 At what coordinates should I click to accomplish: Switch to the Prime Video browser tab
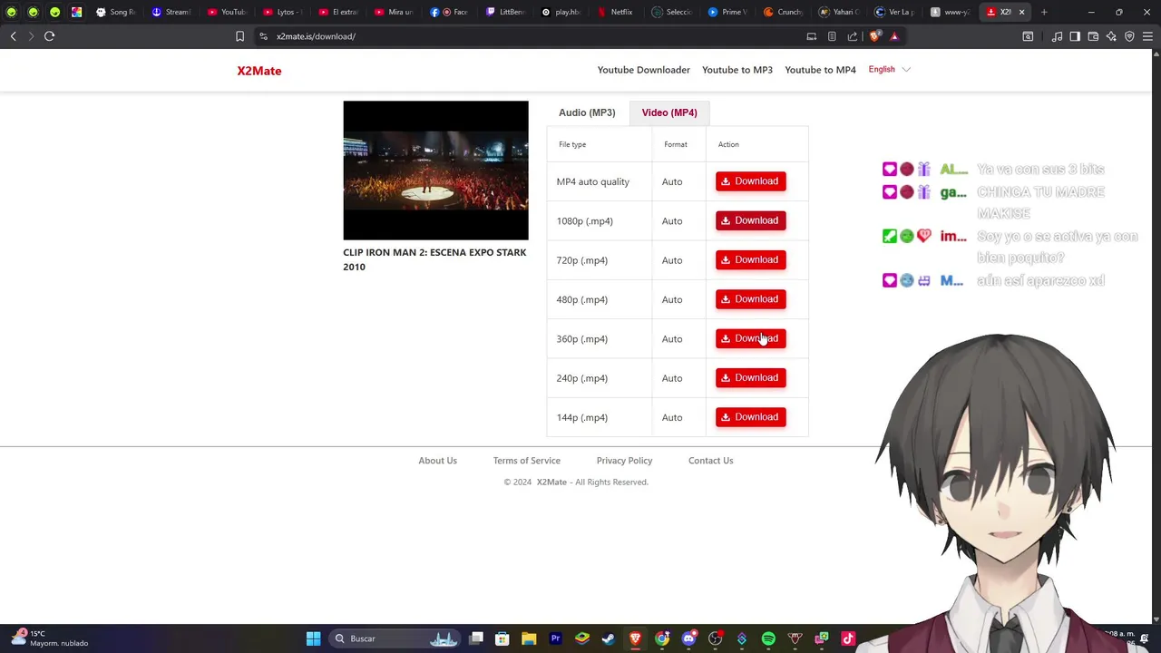pos(727,12)
